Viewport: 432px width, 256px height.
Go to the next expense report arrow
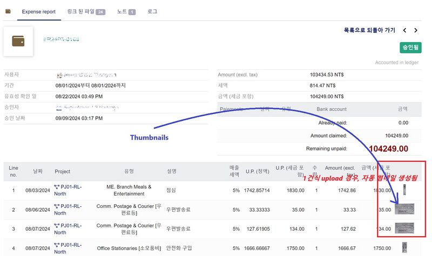(418, 31)
